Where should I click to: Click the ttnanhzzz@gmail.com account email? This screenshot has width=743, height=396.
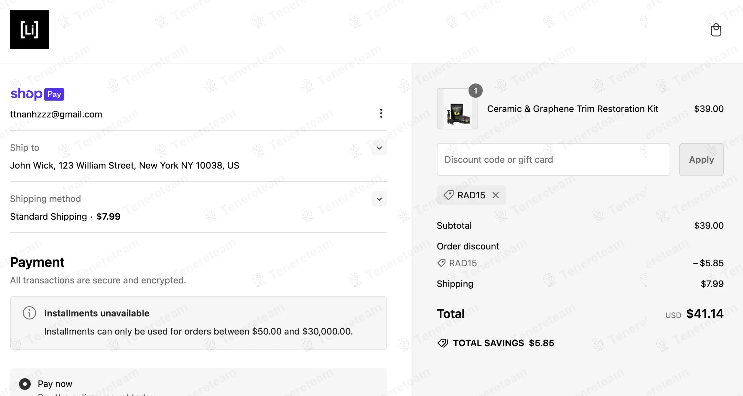56,114
